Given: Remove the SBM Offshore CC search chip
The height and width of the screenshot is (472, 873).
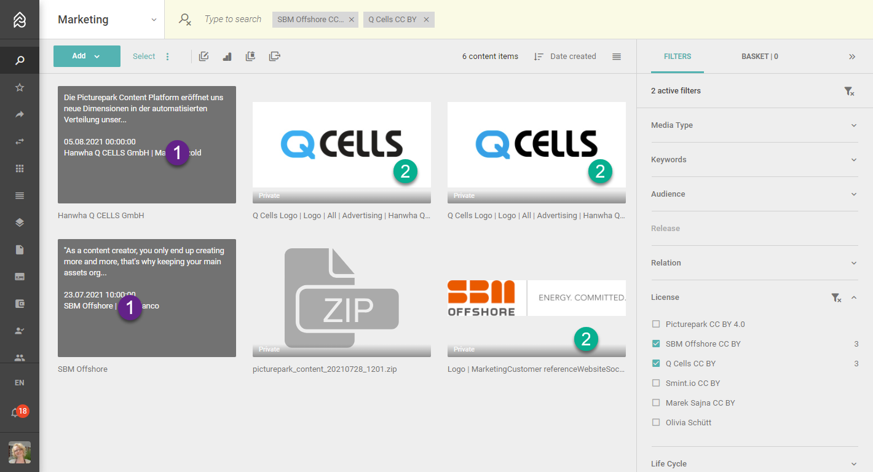Looking at the screenshot, I should (352, 20).
